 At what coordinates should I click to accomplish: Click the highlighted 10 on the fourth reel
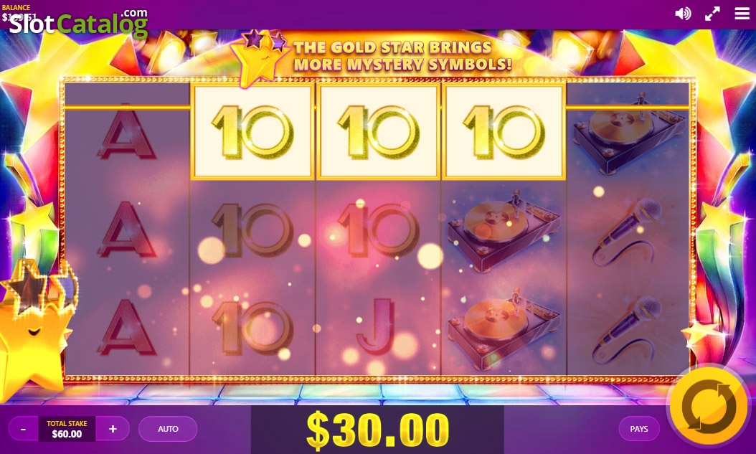(504, 131)
